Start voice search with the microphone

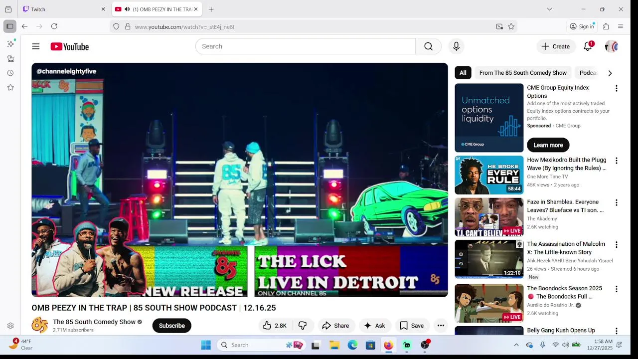pos(456,46)
